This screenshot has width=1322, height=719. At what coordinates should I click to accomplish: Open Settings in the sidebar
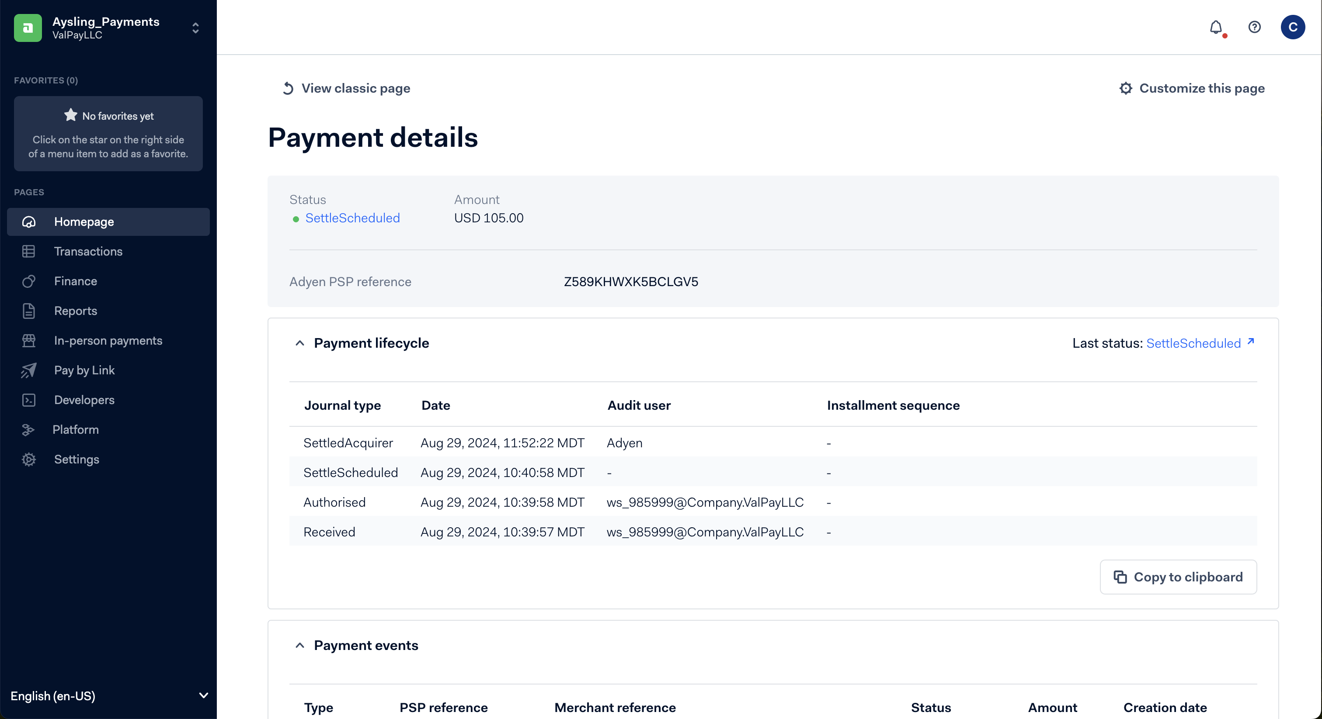77,460
